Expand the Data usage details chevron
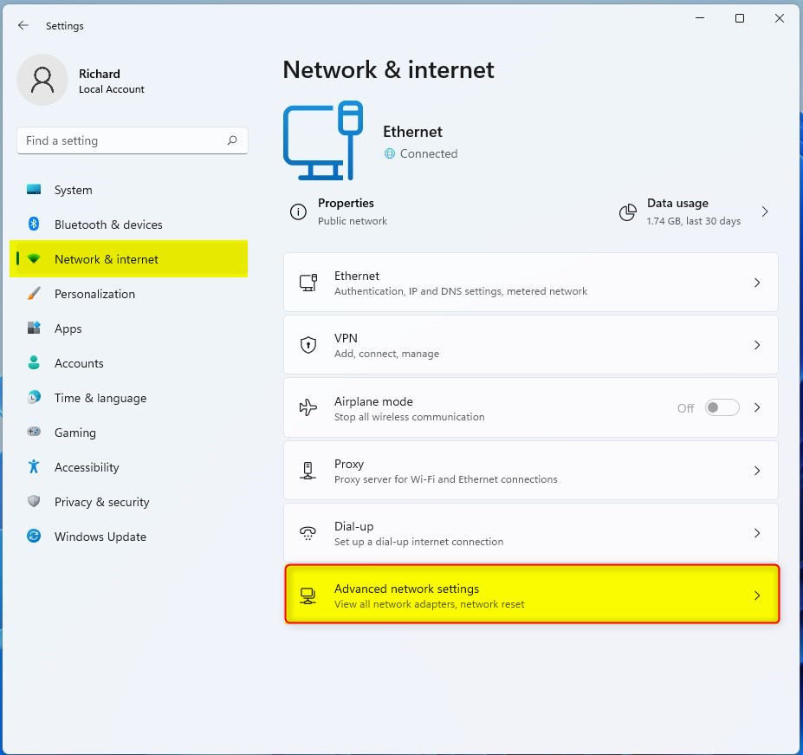The height and width of the screenshot is (755, 803). pos(763,212)
